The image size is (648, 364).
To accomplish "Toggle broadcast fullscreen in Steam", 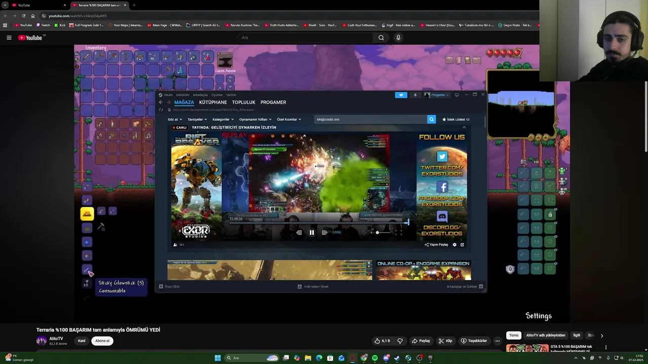I will pyautogui.click(x=398, y=233).
